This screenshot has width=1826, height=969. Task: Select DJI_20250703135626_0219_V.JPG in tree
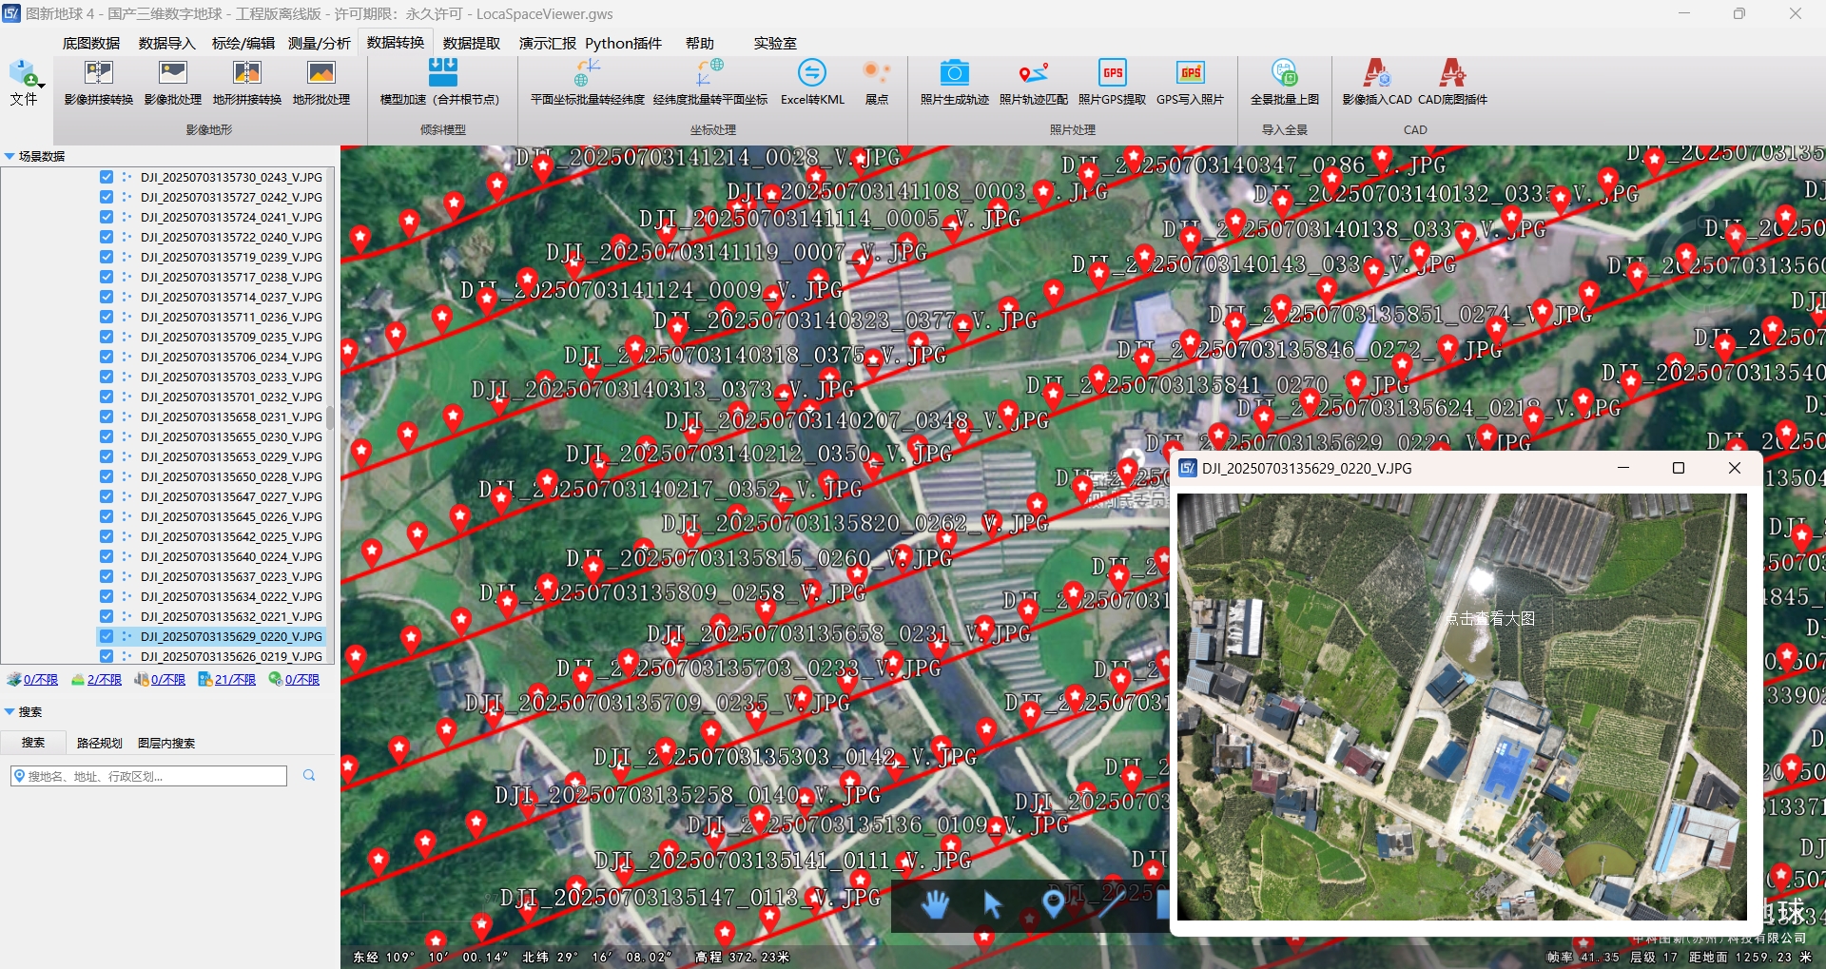(x=231, y=656)
